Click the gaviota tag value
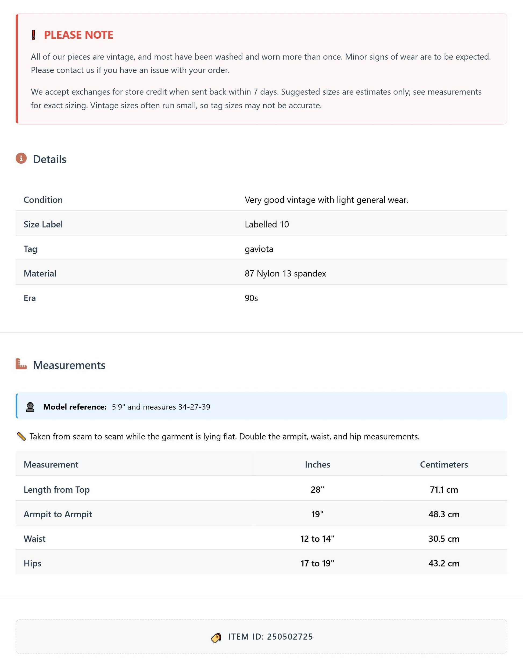Image resolution: width=523 pixels, height=667 pixels. tap(259, 249)
